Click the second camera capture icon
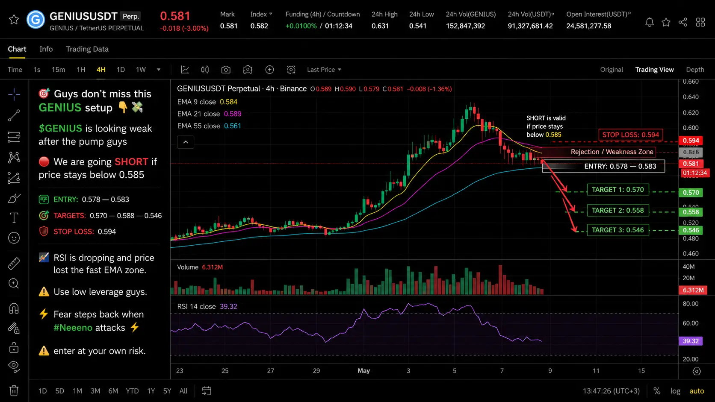The image size is (715, 402). (248, 70)
